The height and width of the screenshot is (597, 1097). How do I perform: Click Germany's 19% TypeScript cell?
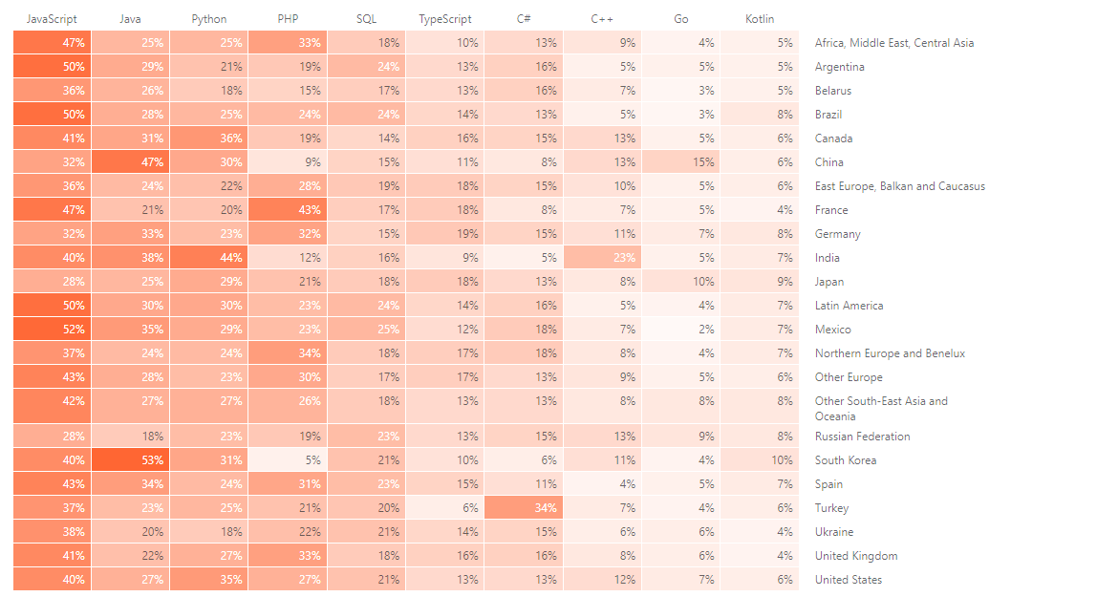click(444, 234)
